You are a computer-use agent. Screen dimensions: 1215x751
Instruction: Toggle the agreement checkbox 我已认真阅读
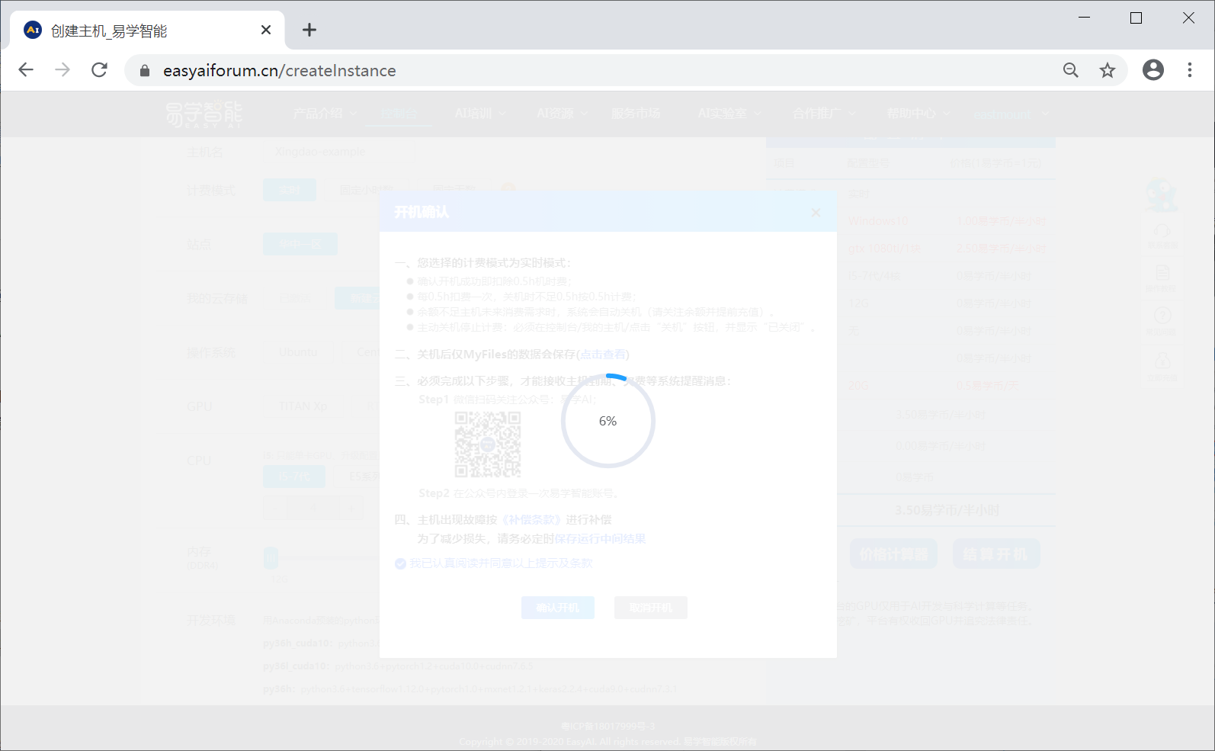tap(400, 563)
